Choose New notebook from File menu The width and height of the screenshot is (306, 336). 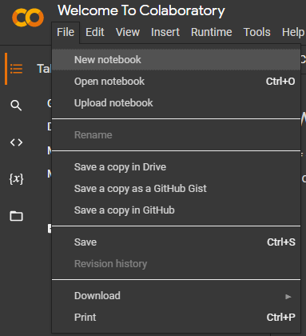[176, 60]
